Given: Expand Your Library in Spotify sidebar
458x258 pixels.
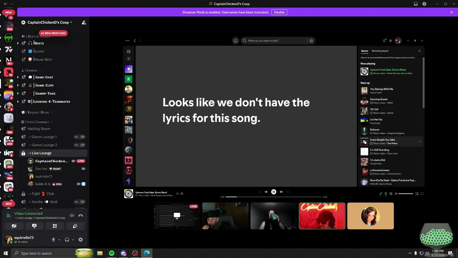Looking at the screenshot, I should point(128,51).
